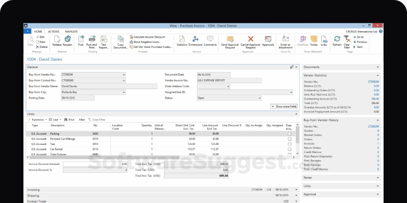Tick the Parking line checkbox

(290, 133)
